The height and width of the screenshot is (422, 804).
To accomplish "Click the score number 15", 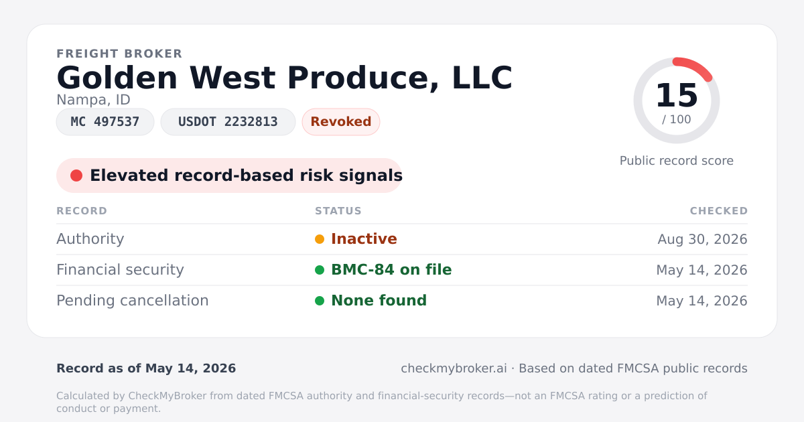I will [677, 96].
